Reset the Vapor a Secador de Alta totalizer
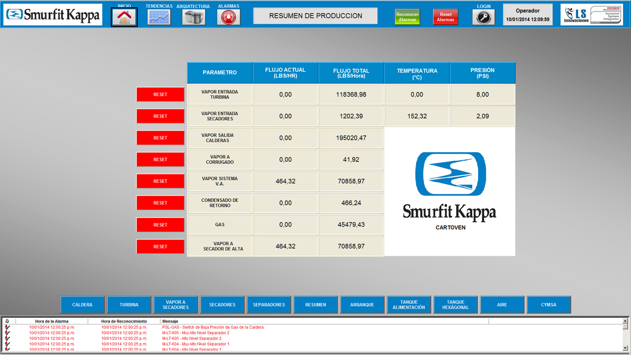This screenshot has height=355, width=631. 160,246
